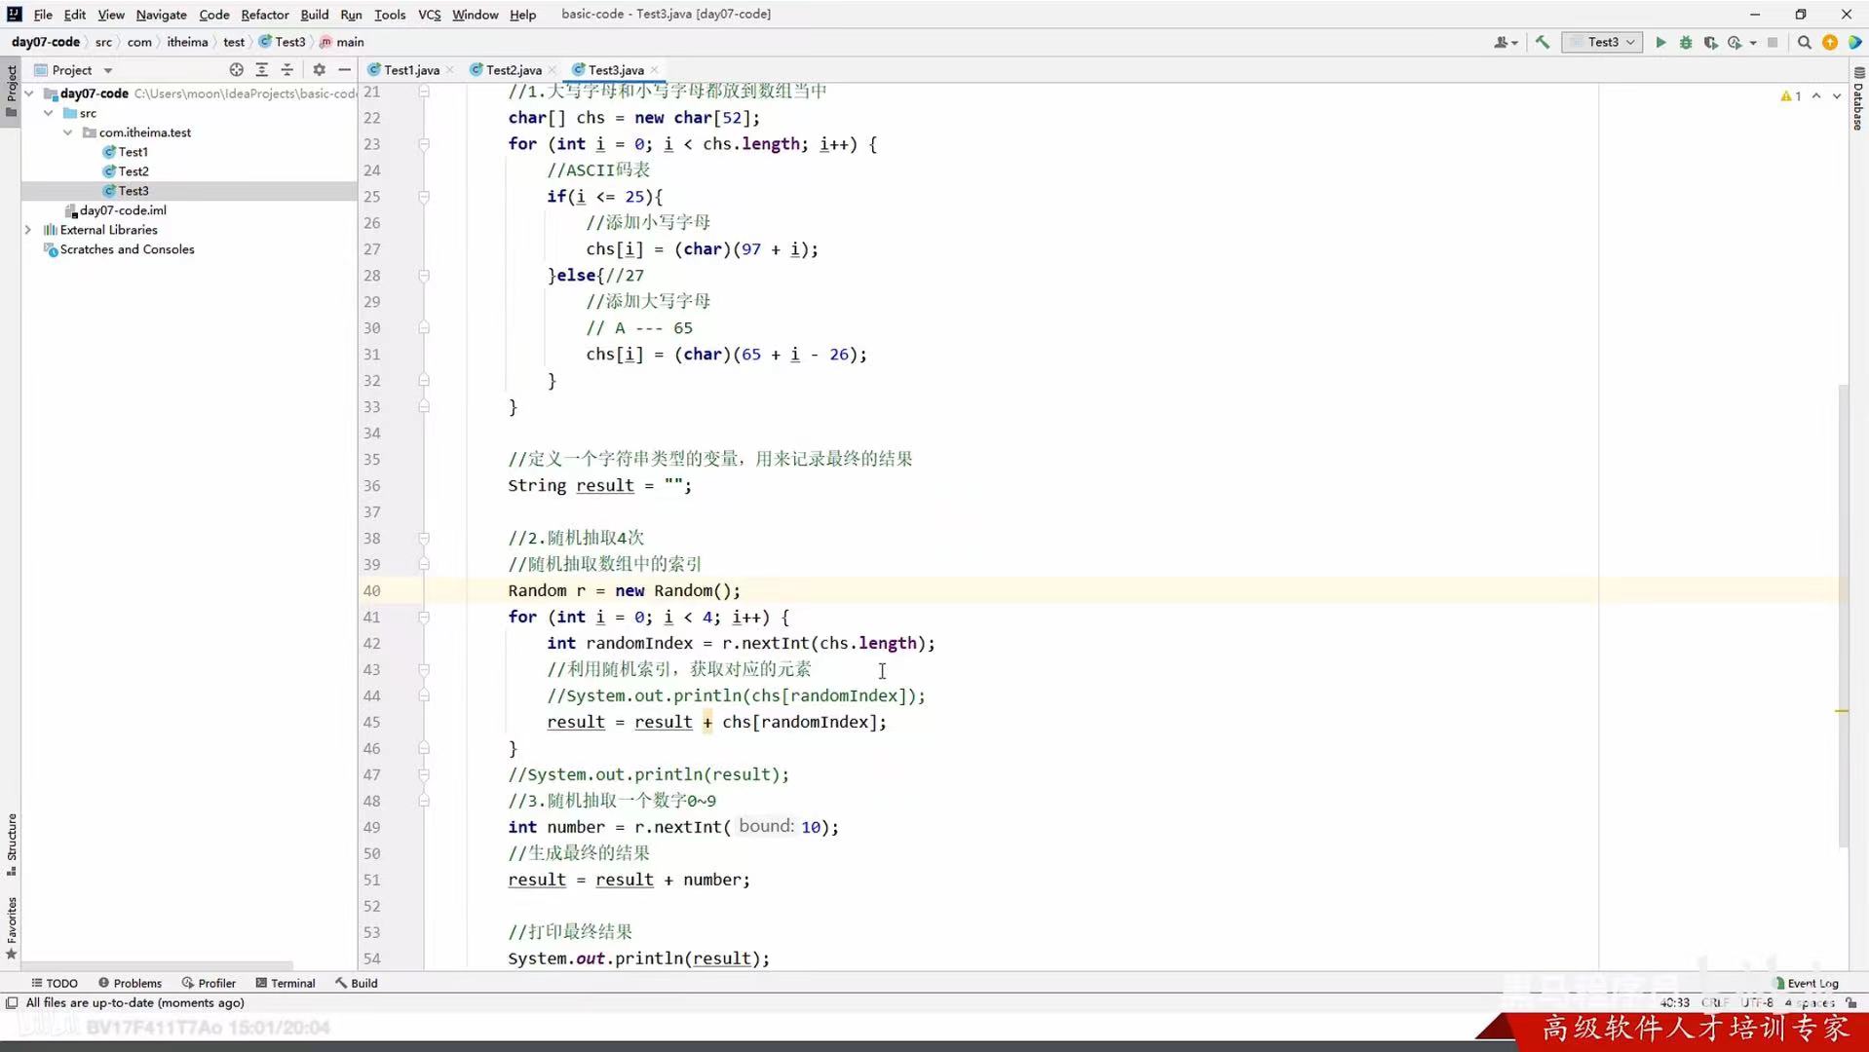Click Test3 in the breadcrumb bar
This screenshot has width=1869, height=1052.
tap(288, 42)
